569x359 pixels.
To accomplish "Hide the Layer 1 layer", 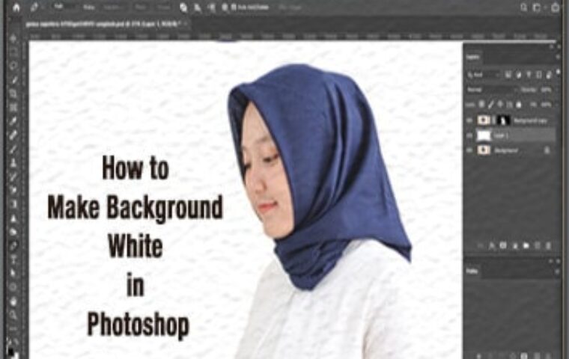I will pyautogui.click(x=469, y=135).
